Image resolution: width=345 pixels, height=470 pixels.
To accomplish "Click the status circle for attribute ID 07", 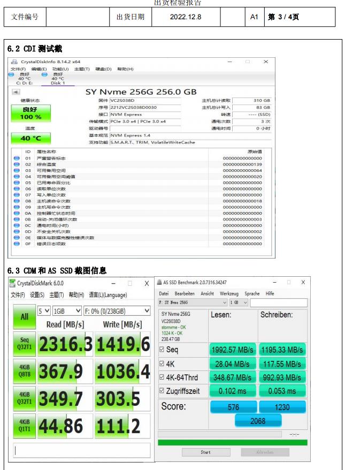I will 17,195.
